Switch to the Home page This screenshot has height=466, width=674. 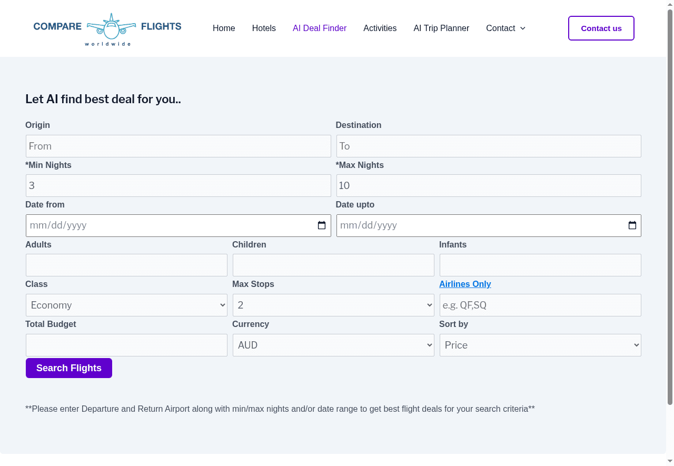pyautogui.click(x=224, y=28)
